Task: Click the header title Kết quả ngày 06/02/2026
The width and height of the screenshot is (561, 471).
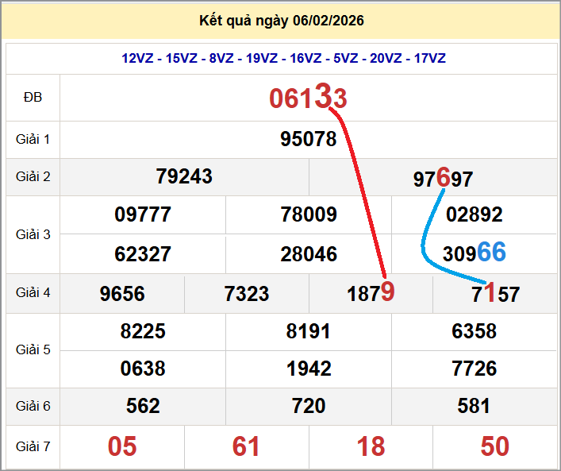Action: pos(281,21)
